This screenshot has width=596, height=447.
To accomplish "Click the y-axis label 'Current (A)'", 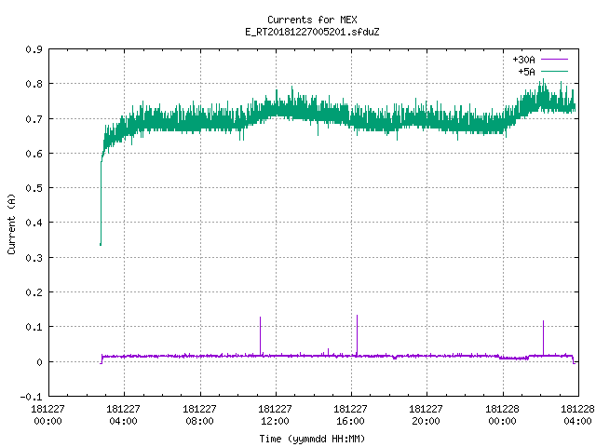I will click(x=11, y=223).
